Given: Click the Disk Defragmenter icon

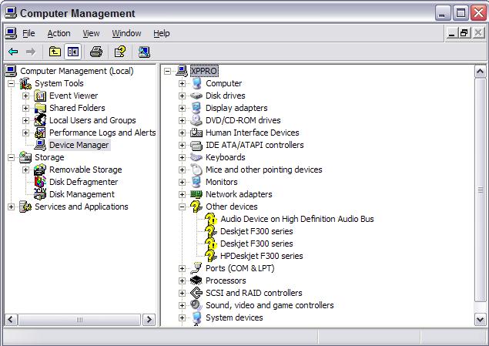Looking at the screenshot, I should click(x=41, y=182).
